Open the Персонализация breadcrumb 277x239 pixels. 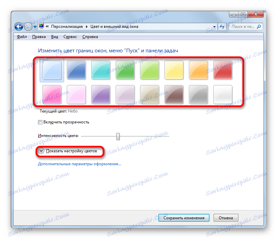click(67, 27)
